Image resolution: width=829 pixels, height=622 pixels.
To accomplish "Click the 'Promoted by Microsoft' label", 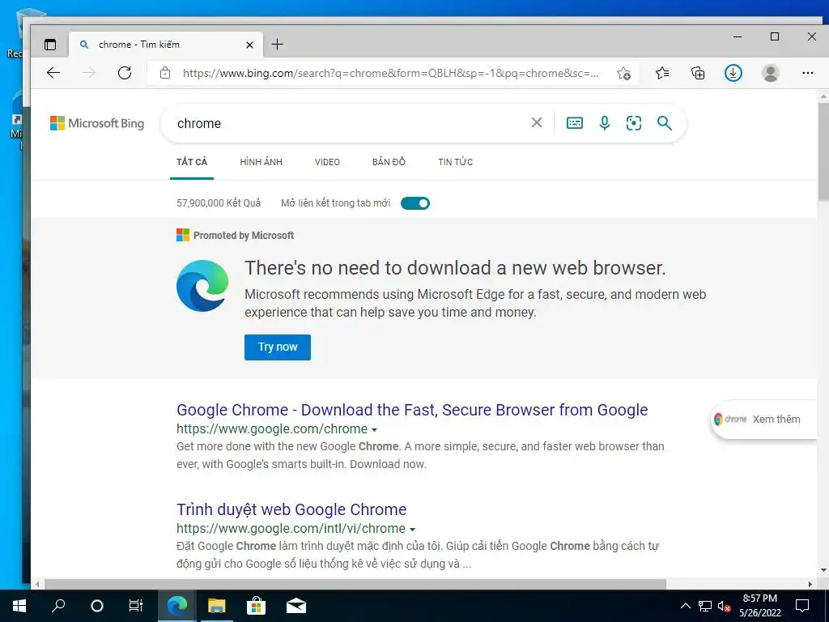I will click(x=243, y=236).
